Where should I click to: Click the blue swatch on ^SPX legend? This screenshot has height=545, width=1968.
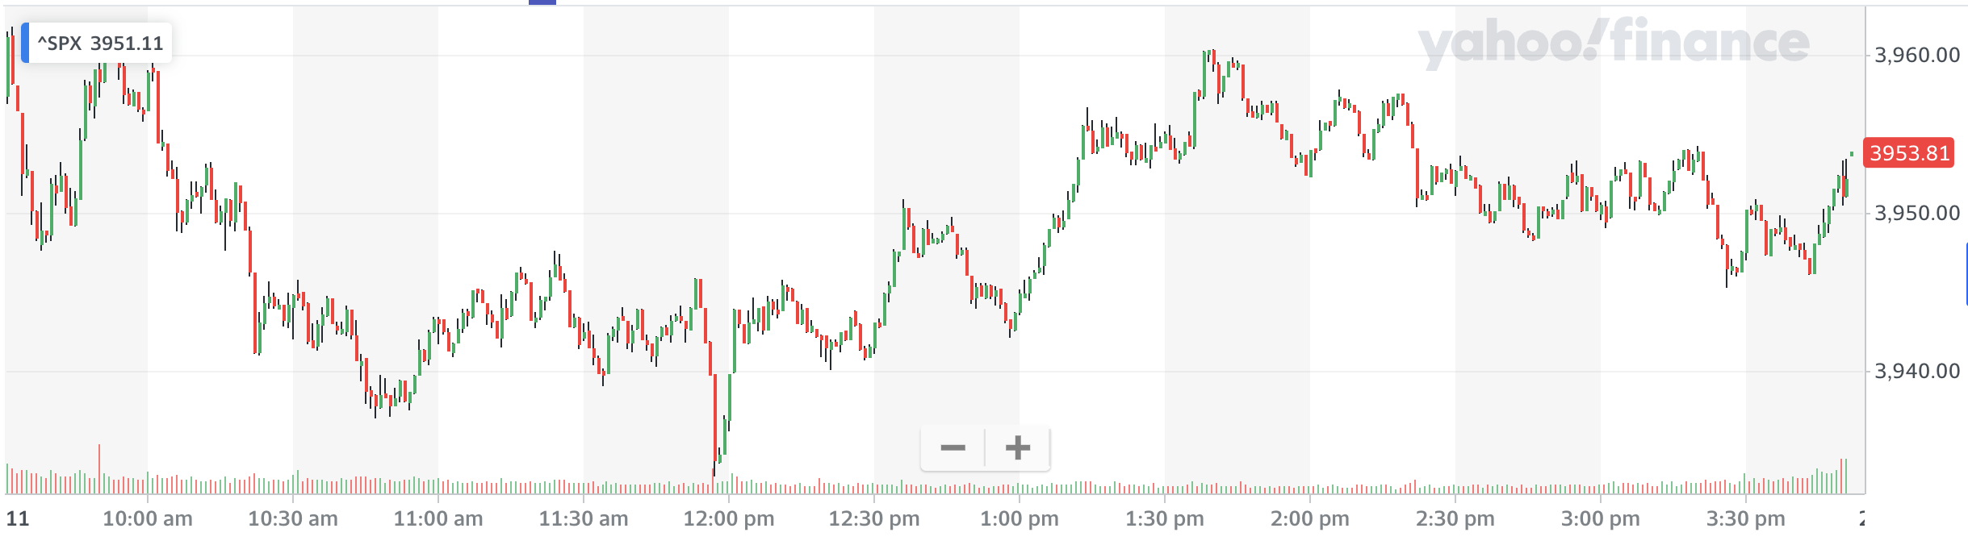tap(25, 44)
